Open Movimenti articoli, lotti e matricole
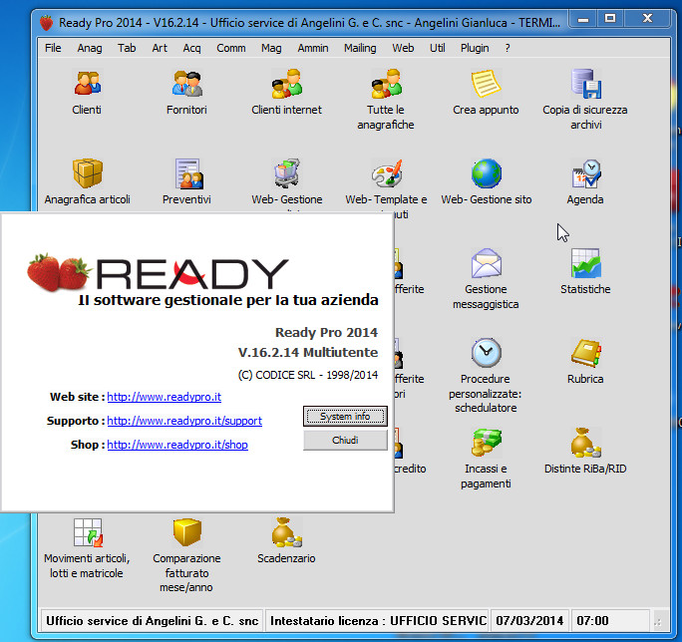This screenshot has height=642, width=682. pos(87,531)
